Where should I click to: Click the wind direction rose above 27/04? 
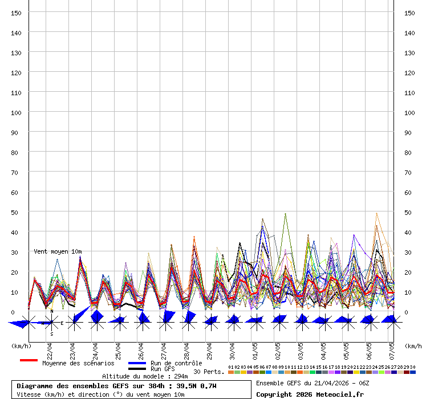click(165, 319)
